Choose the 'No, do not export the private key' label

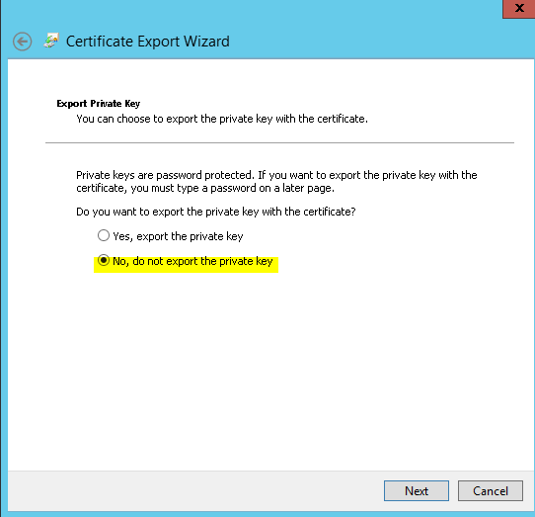pos(192,261)
